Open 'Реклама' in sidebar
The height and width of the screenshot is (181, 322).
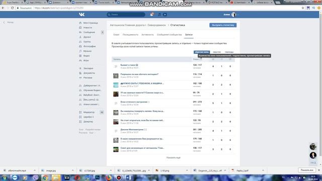tap(88, 78)
